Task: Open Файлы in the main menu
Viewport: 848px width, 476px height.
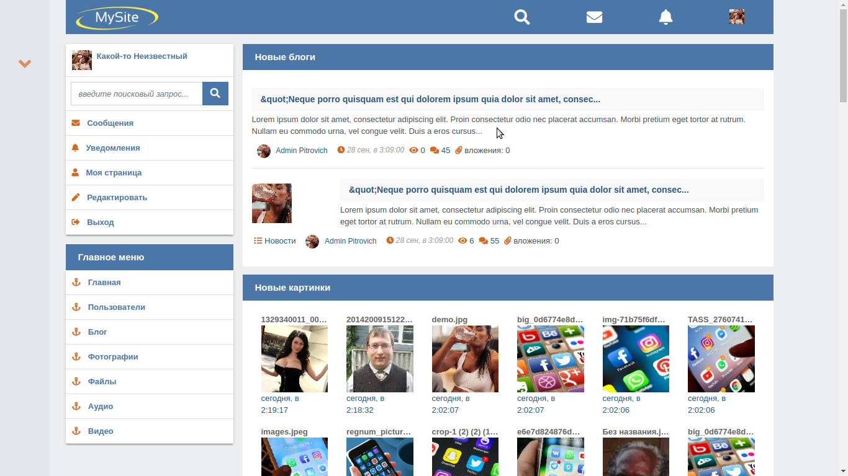Action: click(x=150, y=382)
